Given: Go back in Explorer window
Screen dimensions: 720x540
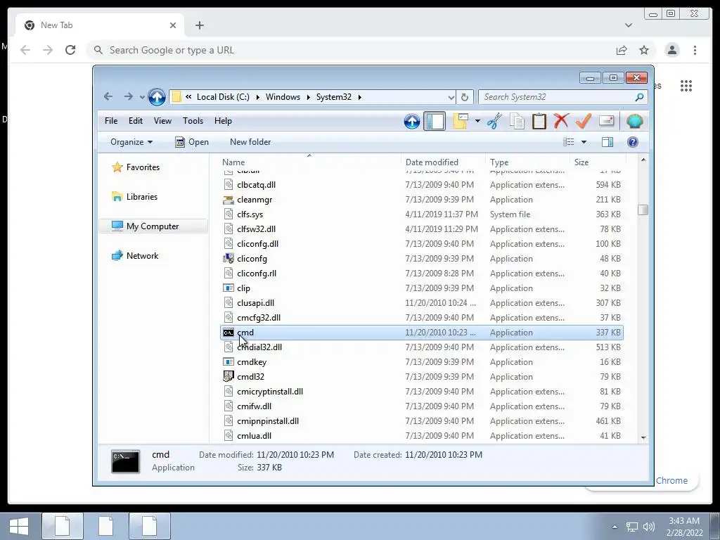Looking at the screenshot, I should (108, 96).
